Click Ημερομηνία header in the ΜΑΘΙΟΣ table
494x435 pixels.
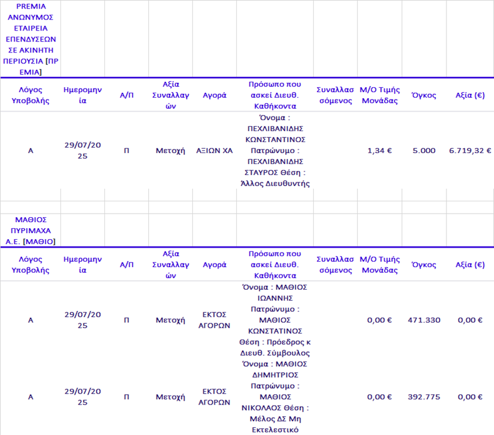(82, 265)
